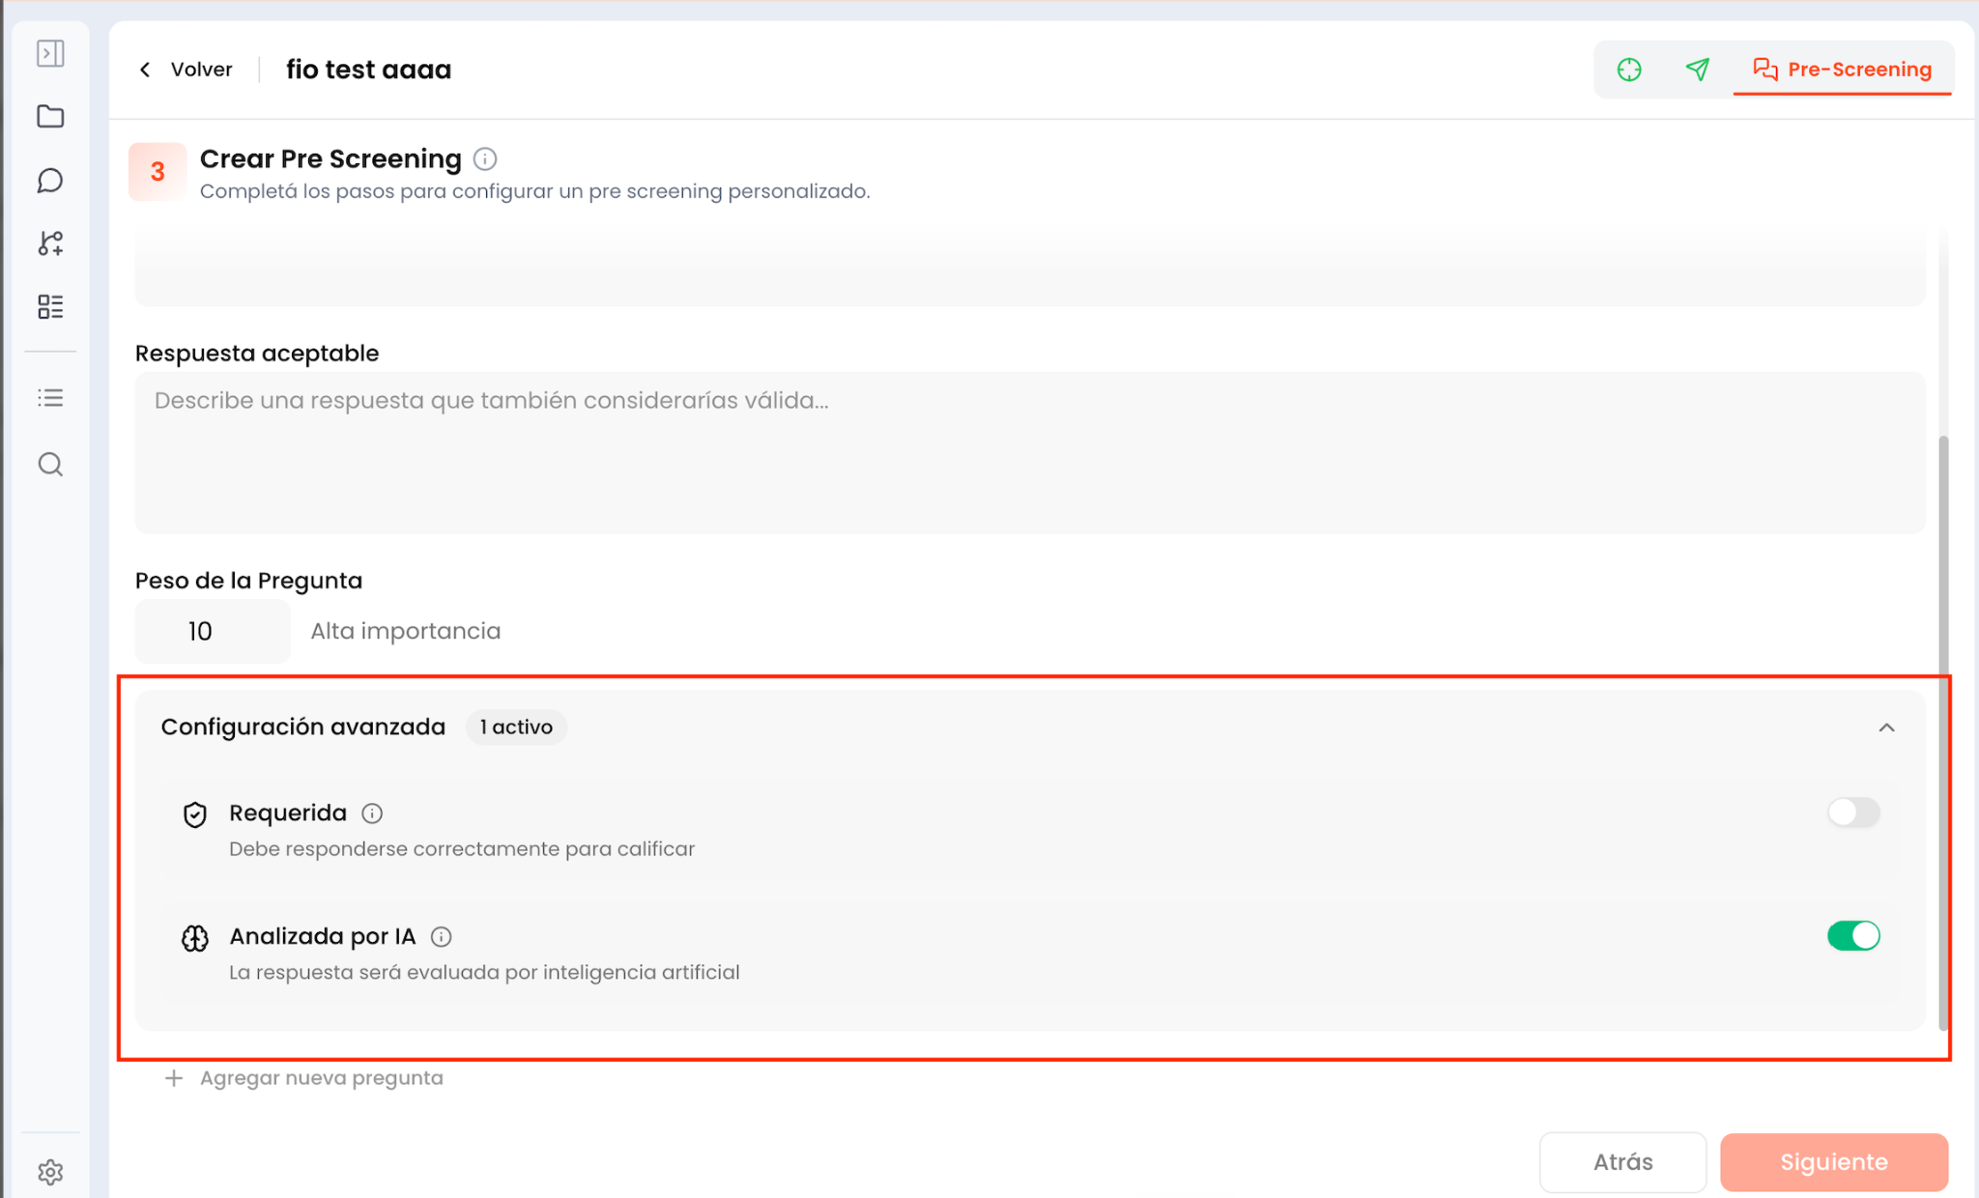
Task: Click info icon beside Analizada por IA
Action: pyautogui.click(x=442, y=936)
